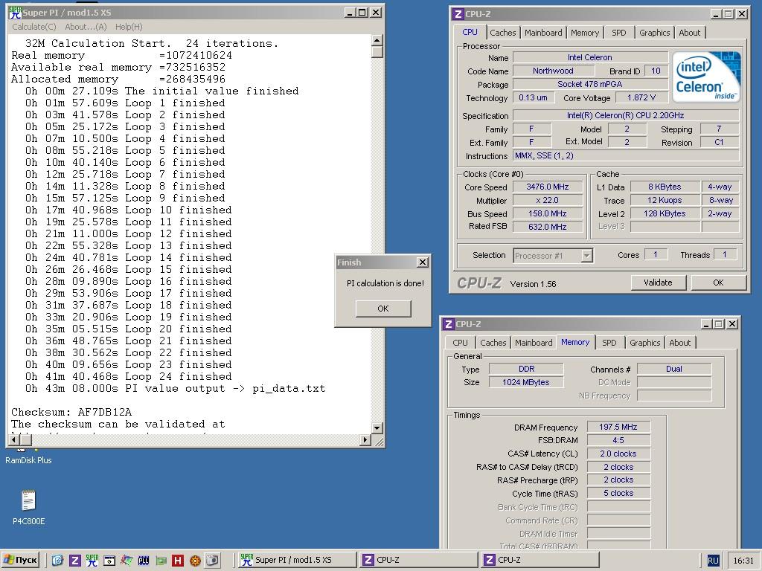The image size is (762, 571).
Task: Switch to Memory tab in upper CPU-Z
Action: point(585,33)
